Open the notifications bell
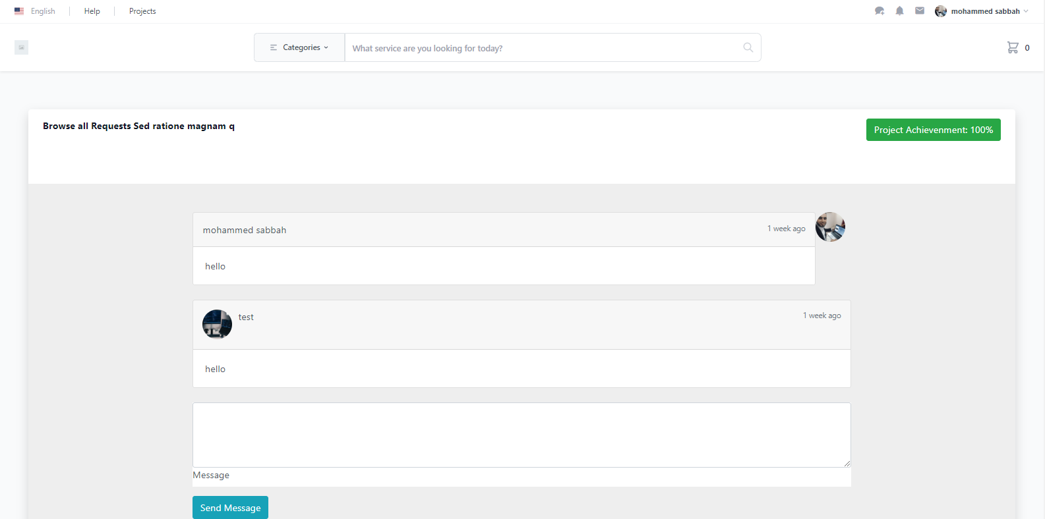 (x=899, y=11)
